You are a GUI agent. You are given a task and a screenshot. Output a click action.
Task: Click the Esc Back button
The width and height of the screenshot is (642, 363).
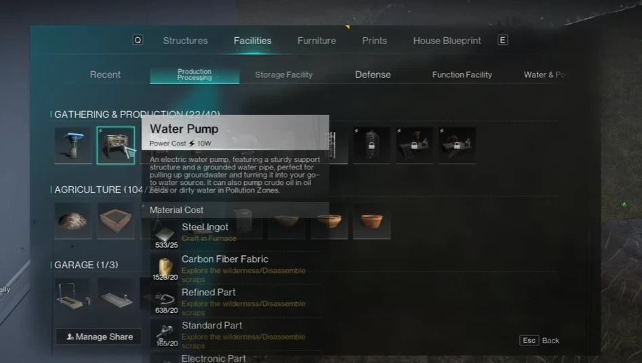[x=539, y=341]
